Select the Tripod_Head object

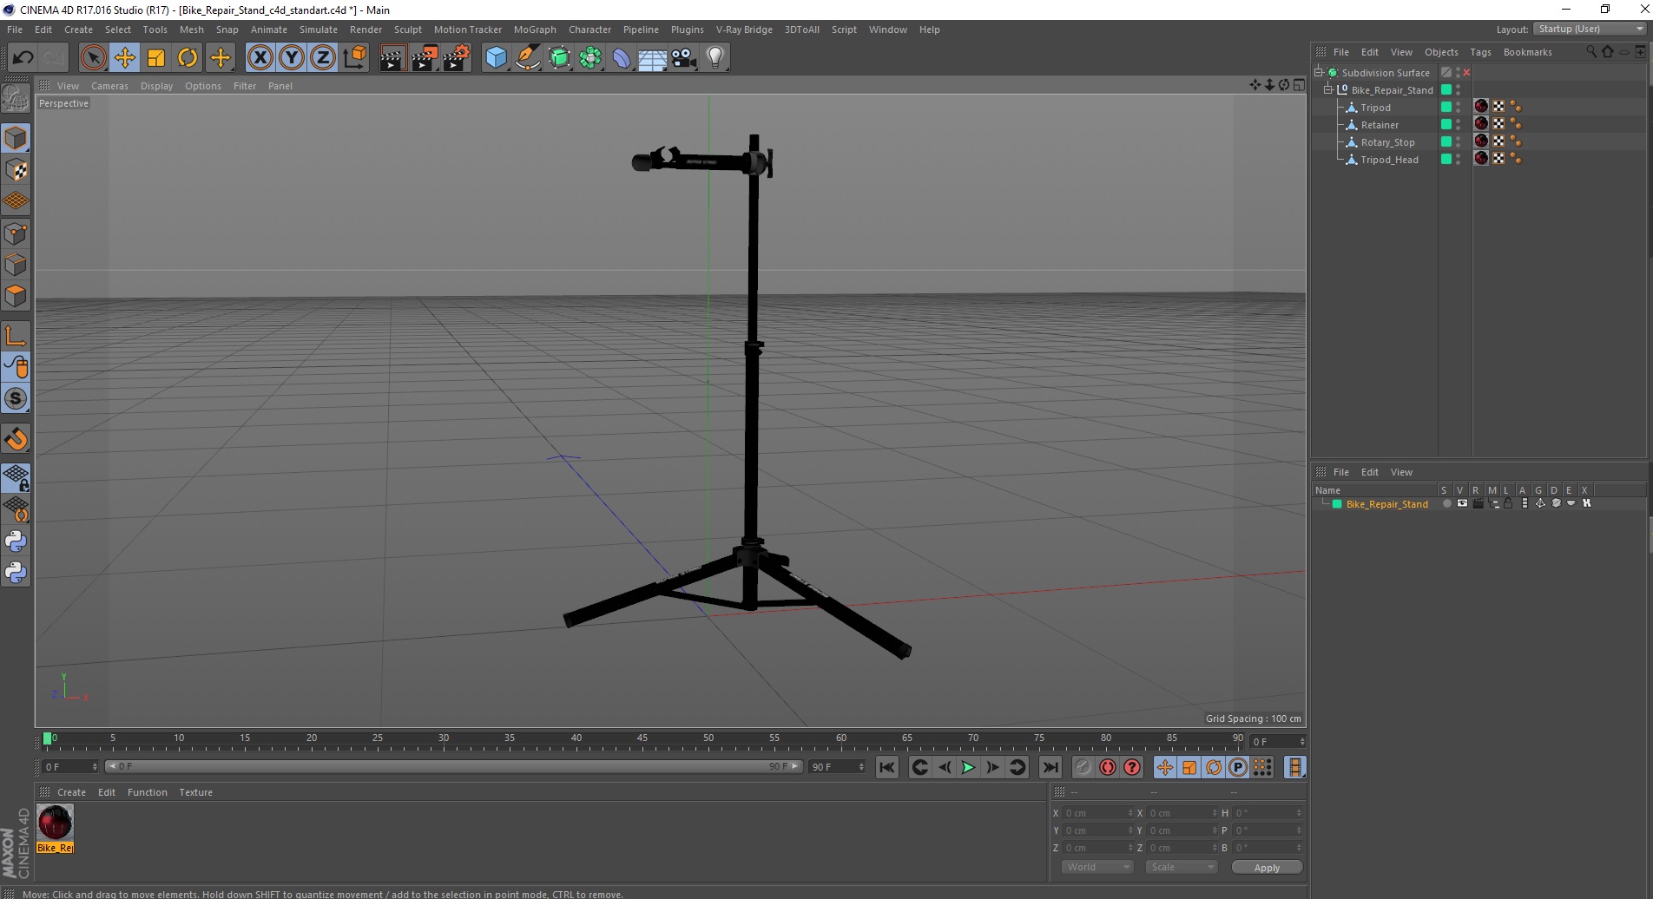coord(1389,160)
